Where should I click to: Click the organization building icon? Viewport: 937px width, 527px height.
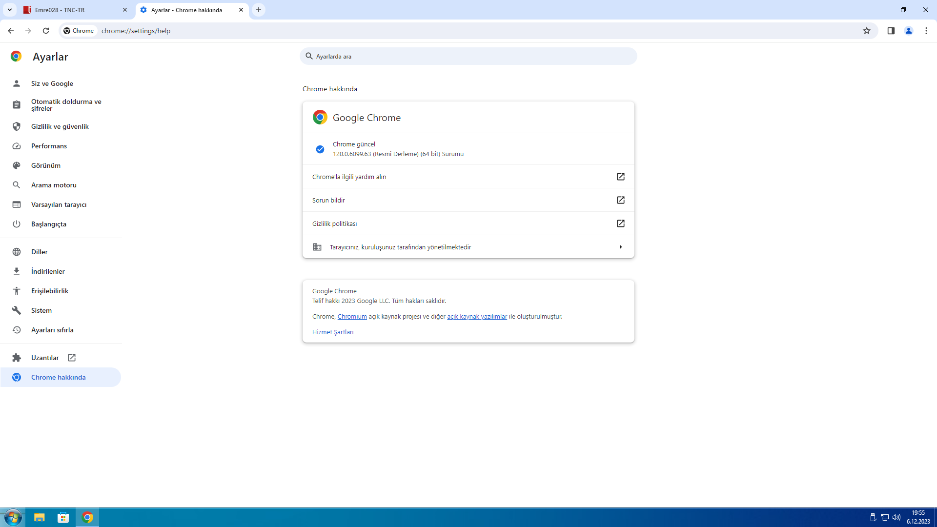click(317, 247)
